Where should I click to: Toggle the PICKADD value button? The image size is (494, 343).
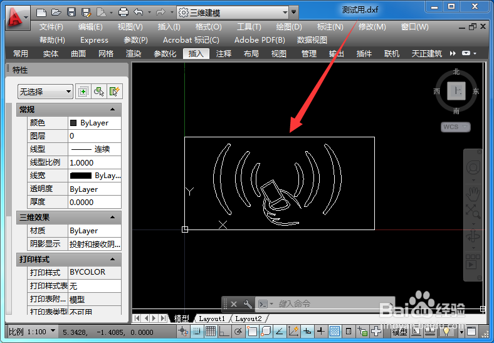click(83, 92)
